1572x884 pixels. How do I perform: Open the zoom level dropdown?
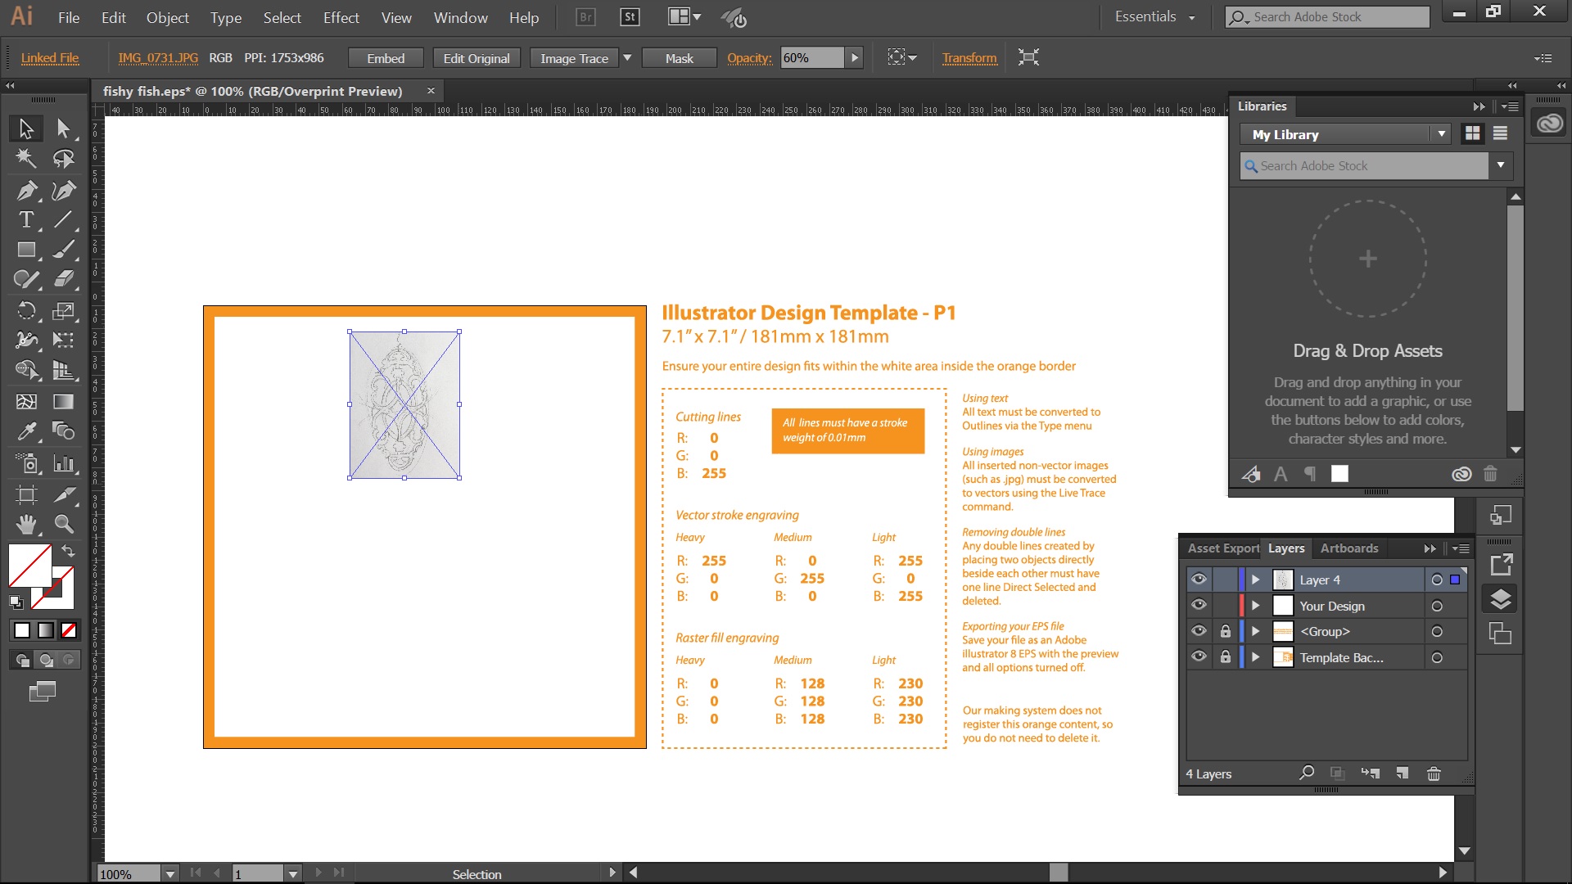point(169,874)
